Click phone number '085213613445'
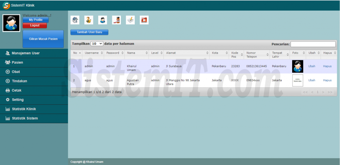The image size is (340, 165). (257, 66)
